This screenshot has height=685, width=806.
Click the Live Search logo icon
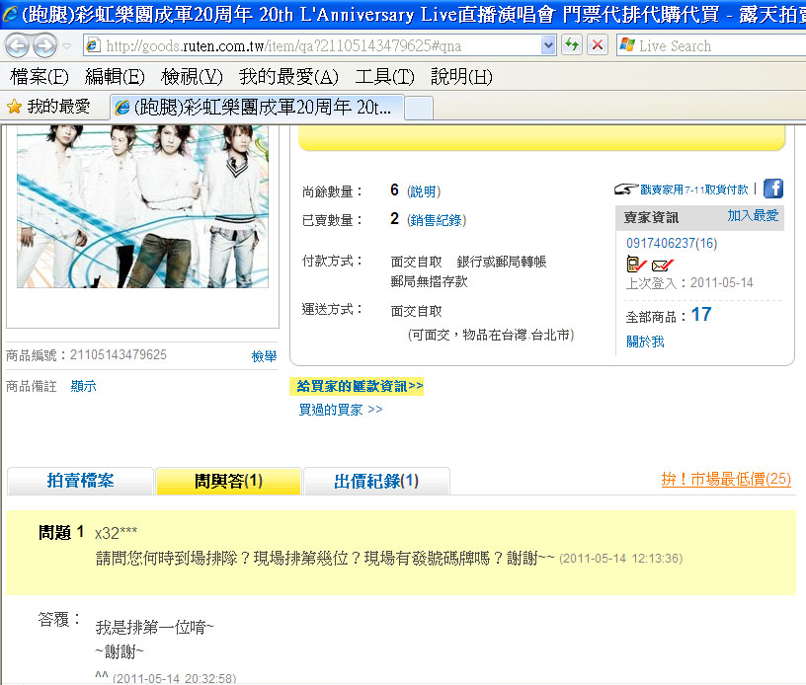[x=627, y=45]
